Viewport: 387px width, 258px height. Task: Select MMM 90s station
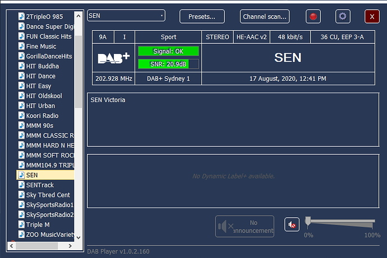(x=36, y=126)
